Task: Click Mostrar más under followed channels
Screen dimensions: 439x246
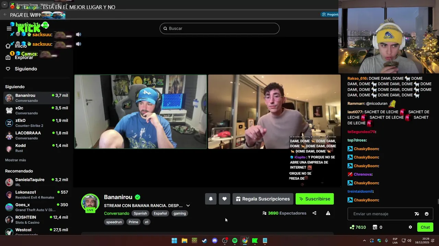Action: click(15, 160)
